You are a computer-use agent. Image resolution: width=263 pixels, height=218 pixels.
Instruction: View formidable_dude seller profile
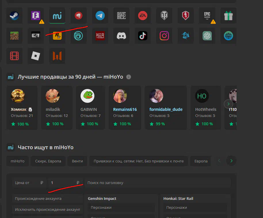[x=166, y=108]
